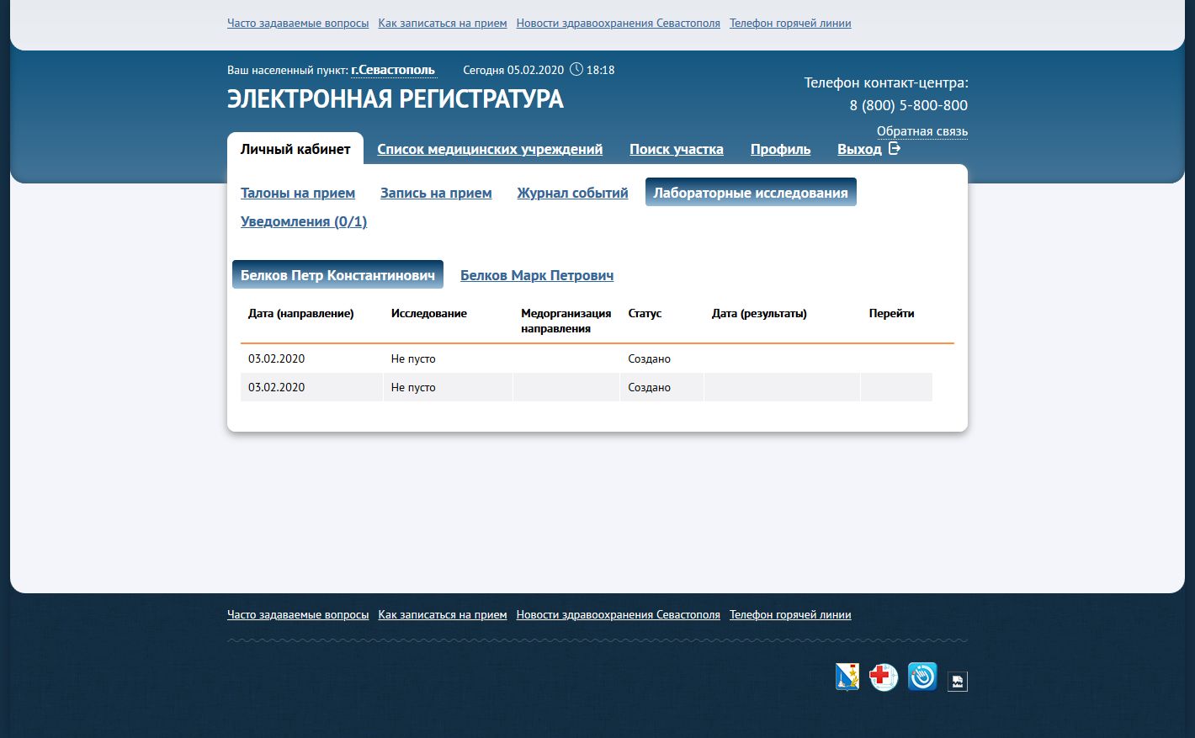
Task: Click the phone number 8 (800) 5-800-800
Action: click(909, 105)
